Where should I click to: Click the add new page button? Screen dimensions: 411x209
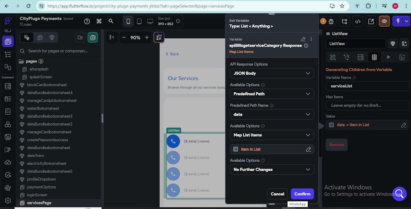93,37
